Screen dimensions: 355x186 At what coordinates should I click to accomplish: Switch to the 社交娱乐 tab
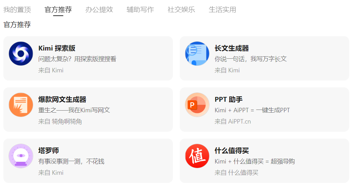click(x=181, y=10)
